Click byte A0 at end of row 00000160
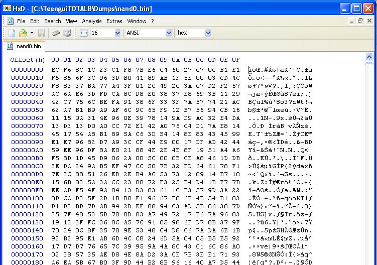The image size is (377, 265). coord(236,246)
